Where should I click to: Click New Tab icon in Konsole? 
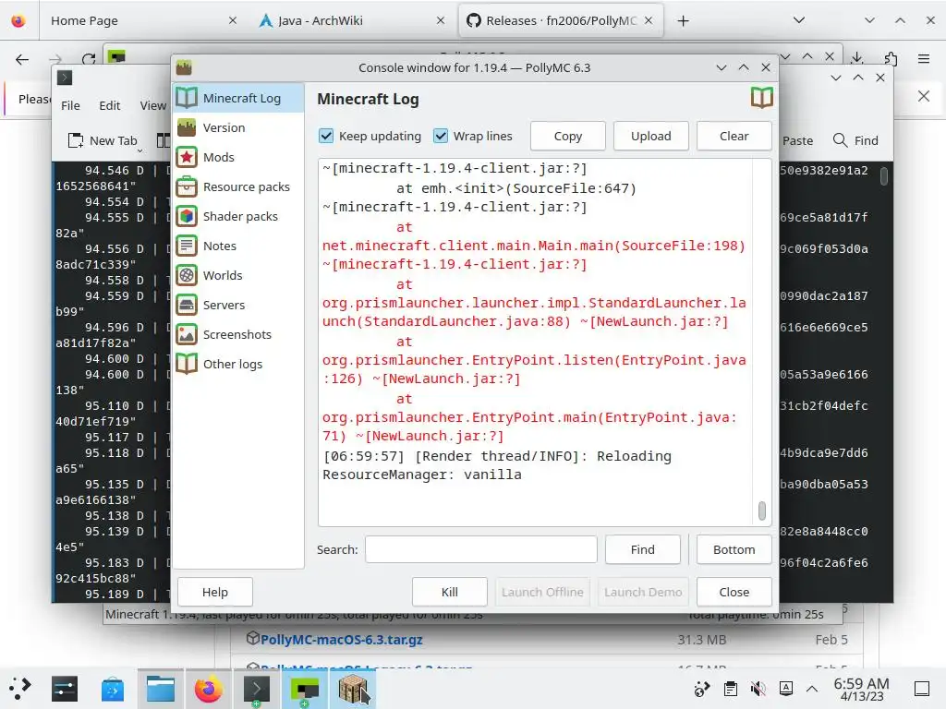point(76,140)
